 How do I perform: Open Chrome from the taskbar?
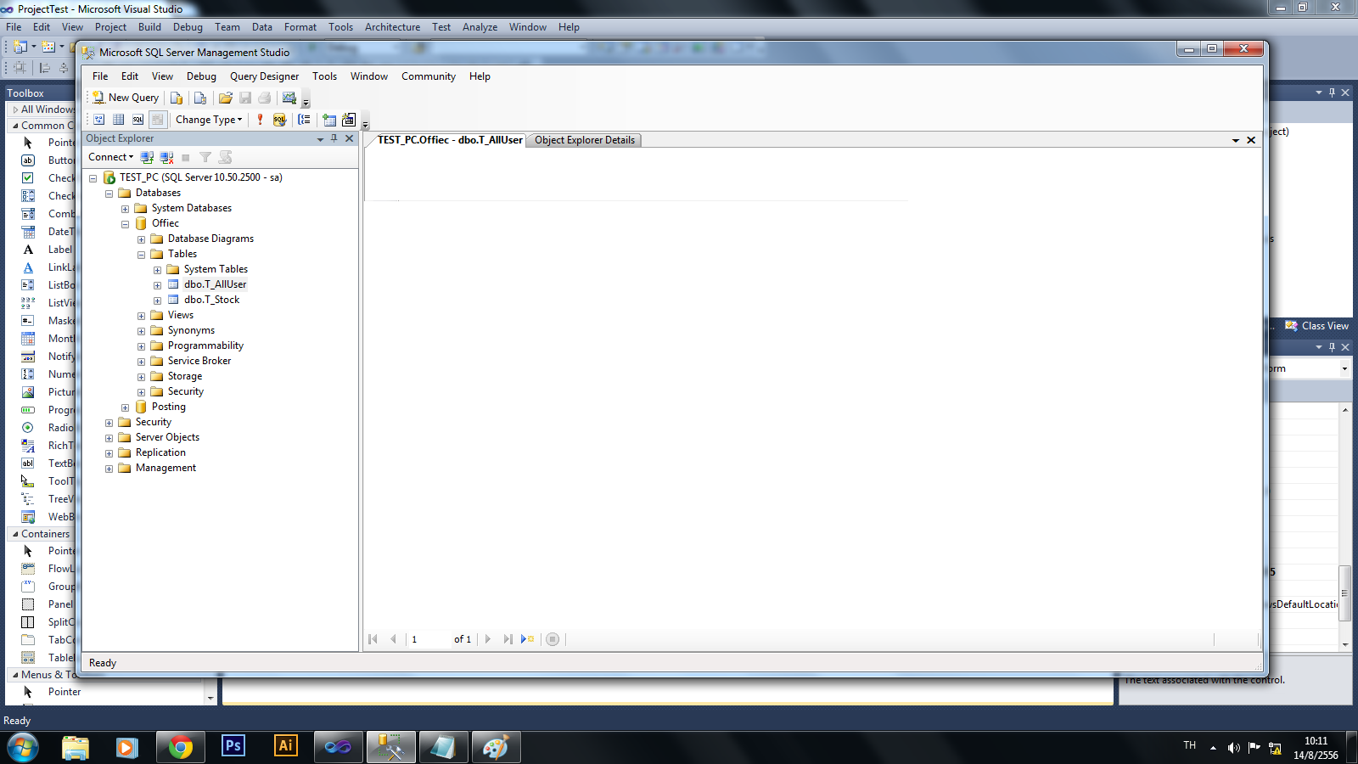pos(180,747)
